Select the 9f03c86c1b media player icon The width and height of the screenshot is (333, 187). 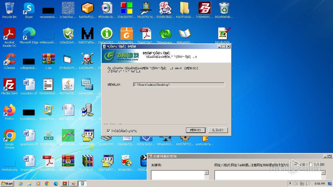pos(107,10)
